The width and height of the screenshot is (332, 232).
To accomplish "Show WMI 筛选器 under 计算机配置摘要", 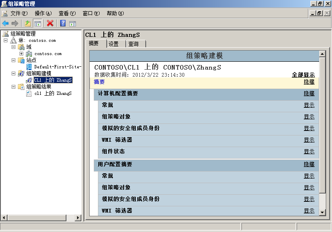I will coord(309,140).
